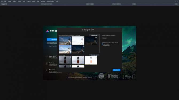Open the Window menu
179x100 pixels.
pyautogui.click(x=43, y=1)
